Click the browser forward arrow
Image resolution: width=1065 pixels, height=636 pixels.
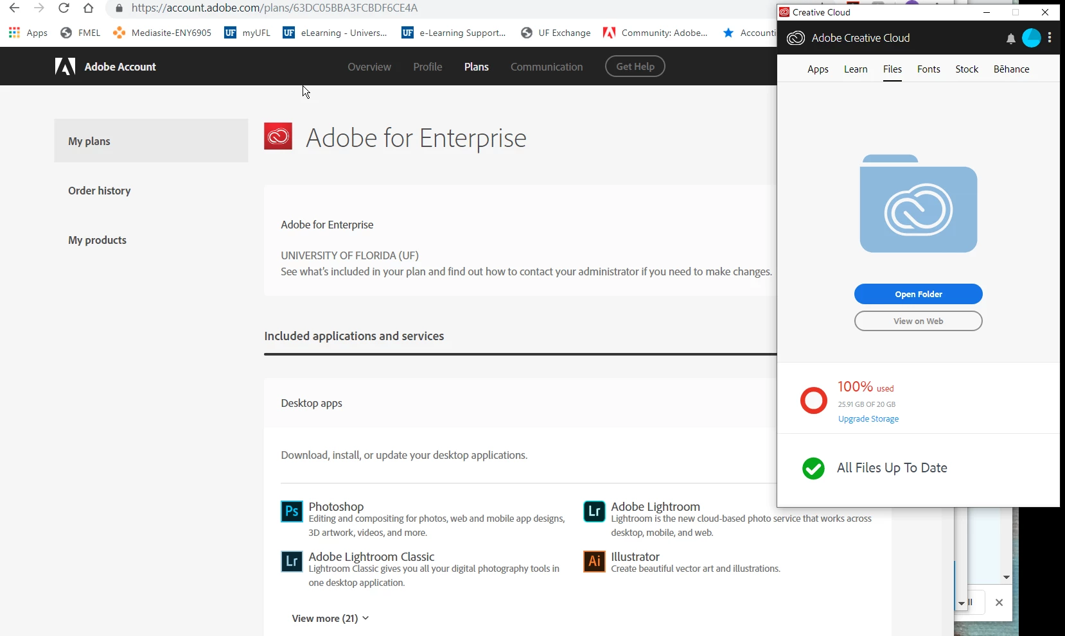click(x=39, y=8)
